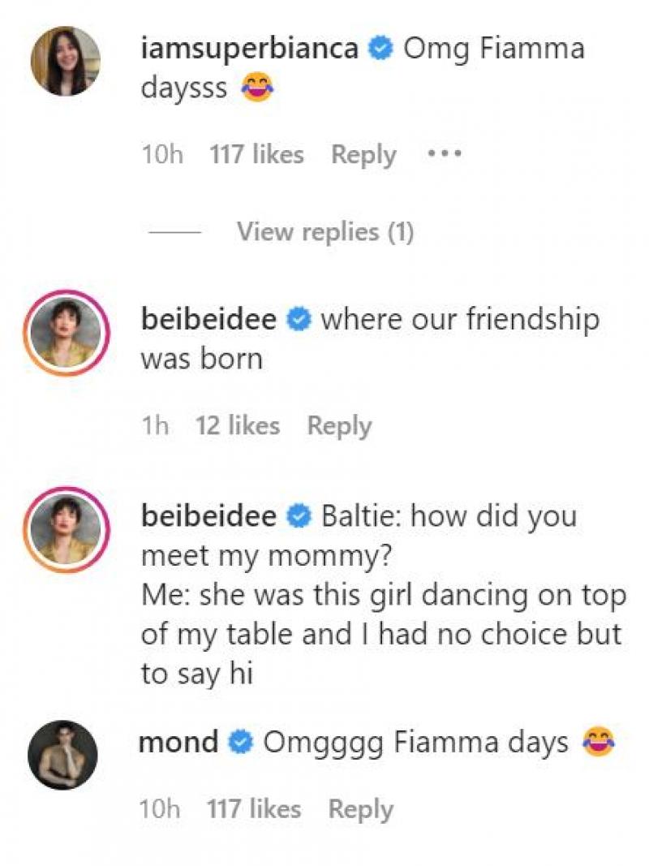Click verified badge on 'where our friendship' comment

(299, 321)
